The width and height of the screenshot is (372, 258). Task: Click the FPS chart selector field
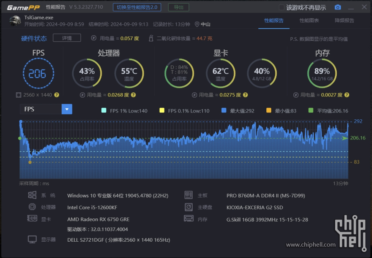pyautogui.click(x=46, y=109)
